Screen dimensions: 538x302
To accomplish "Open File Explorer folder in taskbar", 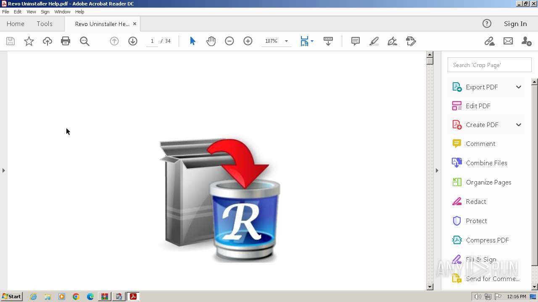I will point(47,297).
